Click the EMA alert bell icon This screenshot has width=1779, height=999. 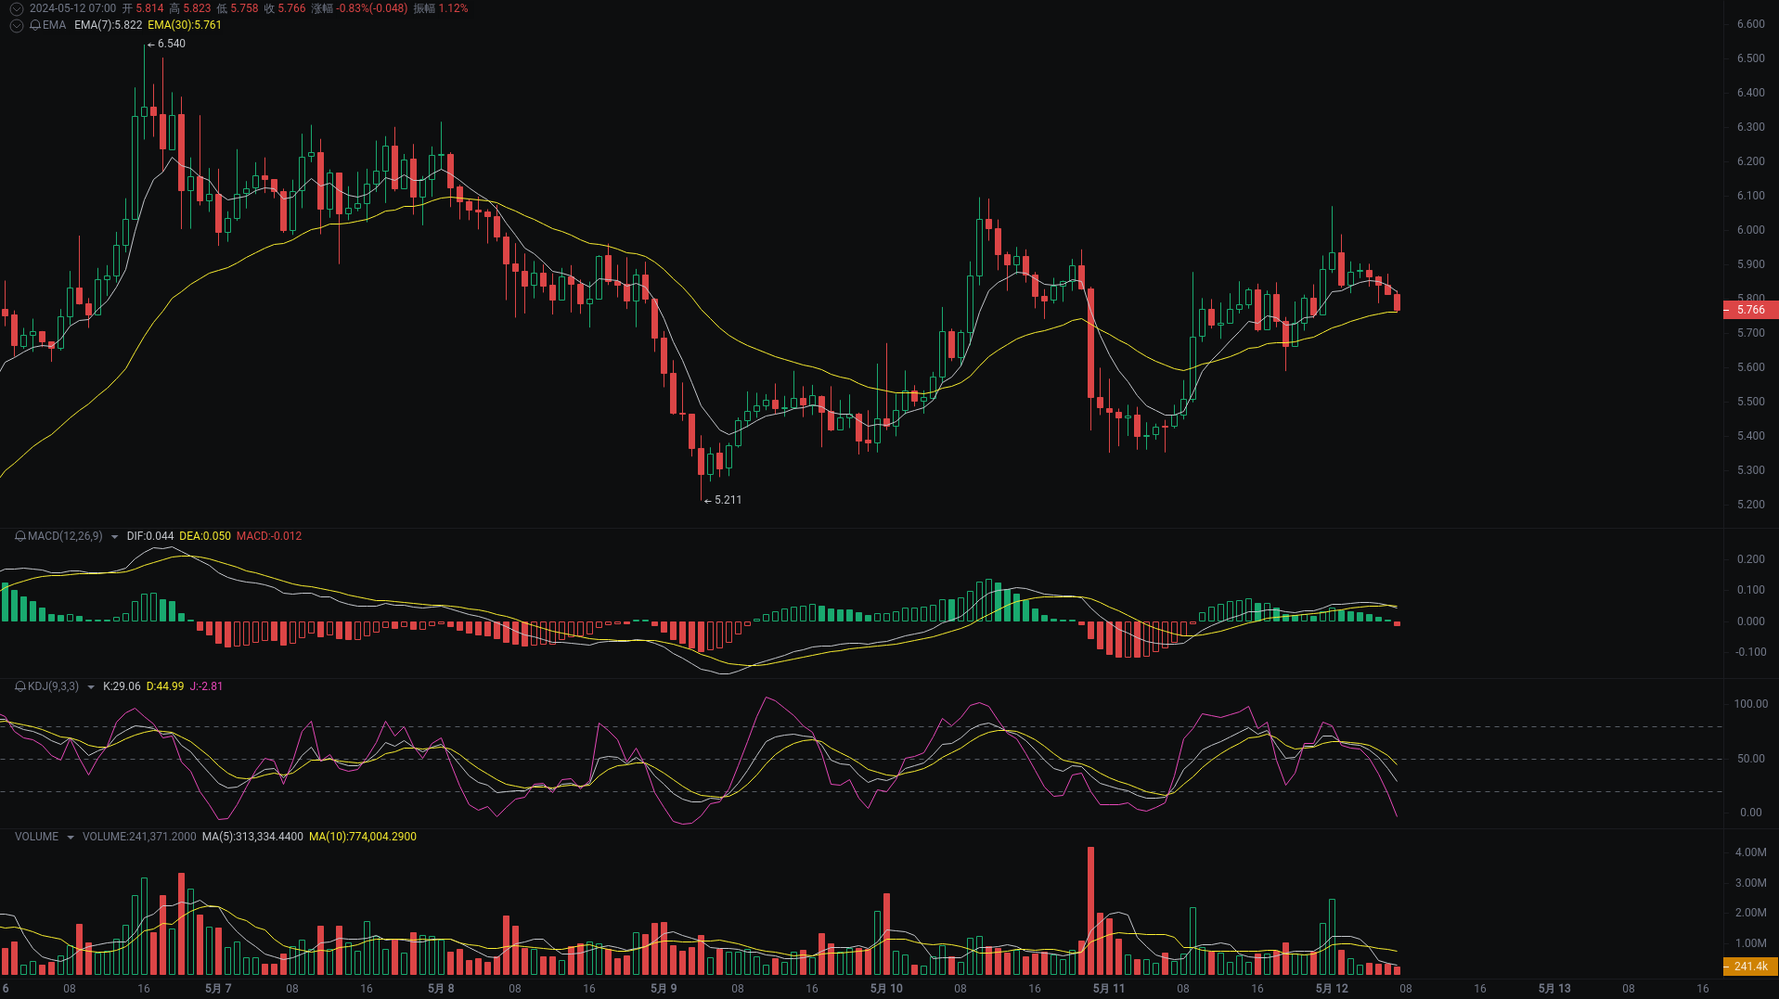click(35, 25)
